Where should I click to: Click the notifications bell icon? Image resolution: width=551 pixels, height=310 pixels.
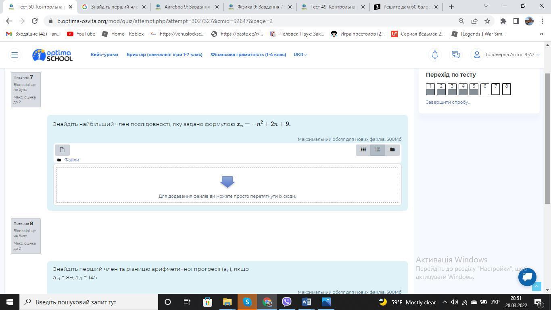(x=435, y=54)
